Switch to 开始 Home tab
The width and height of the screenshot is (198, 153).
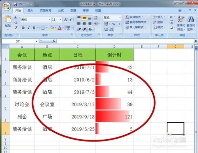[x=18, y=11]
